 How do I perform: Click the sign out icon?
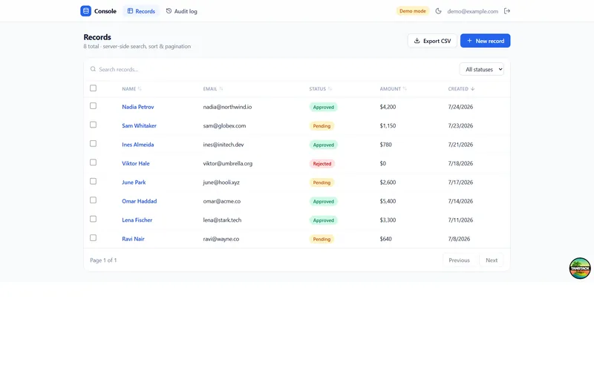[x=507, y=11]
